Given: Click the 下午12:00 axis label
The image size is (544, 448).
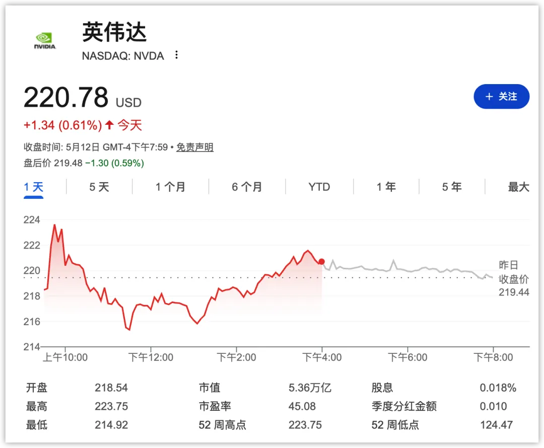Looking at the screenshot, I should pyautogui.click(x=151, y=357).
